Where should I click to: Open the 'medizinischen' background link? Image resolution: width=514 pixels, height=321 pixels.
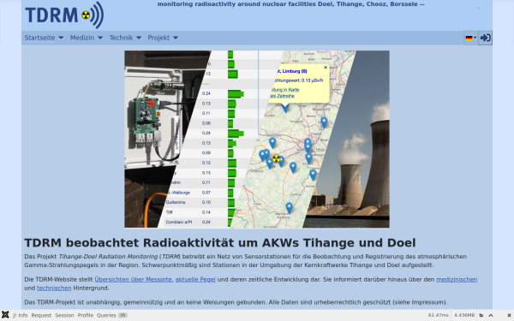tap(457, 279)
